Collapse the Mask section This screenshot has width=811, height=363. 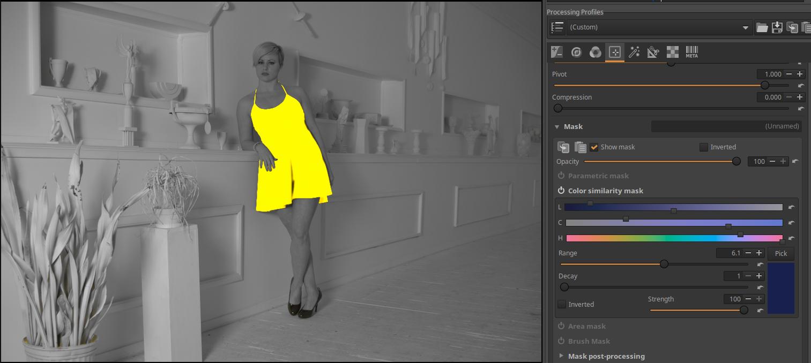(557, 127)
